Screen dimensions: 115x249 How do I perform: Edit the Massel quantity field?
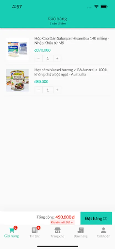(48, 90)
